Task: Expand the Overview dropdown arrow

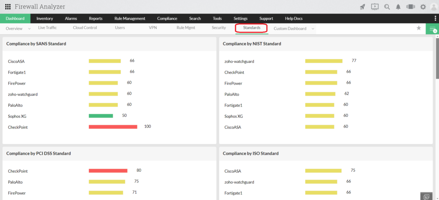Action: (30, 29)
